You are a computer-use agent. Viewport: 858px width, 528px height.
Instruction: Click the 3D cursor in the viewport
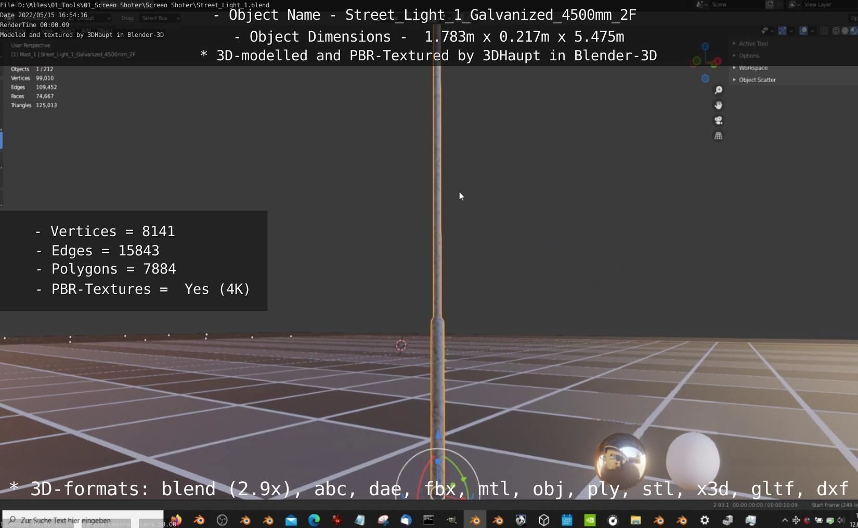click(401, 345)
